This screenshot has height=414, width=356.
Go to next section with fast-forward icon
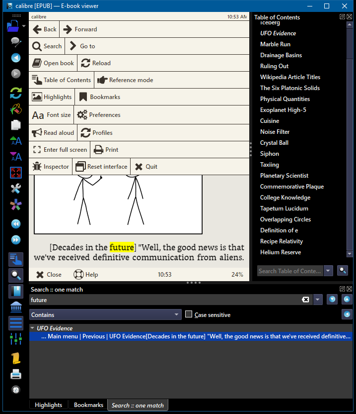coord(16,240)
